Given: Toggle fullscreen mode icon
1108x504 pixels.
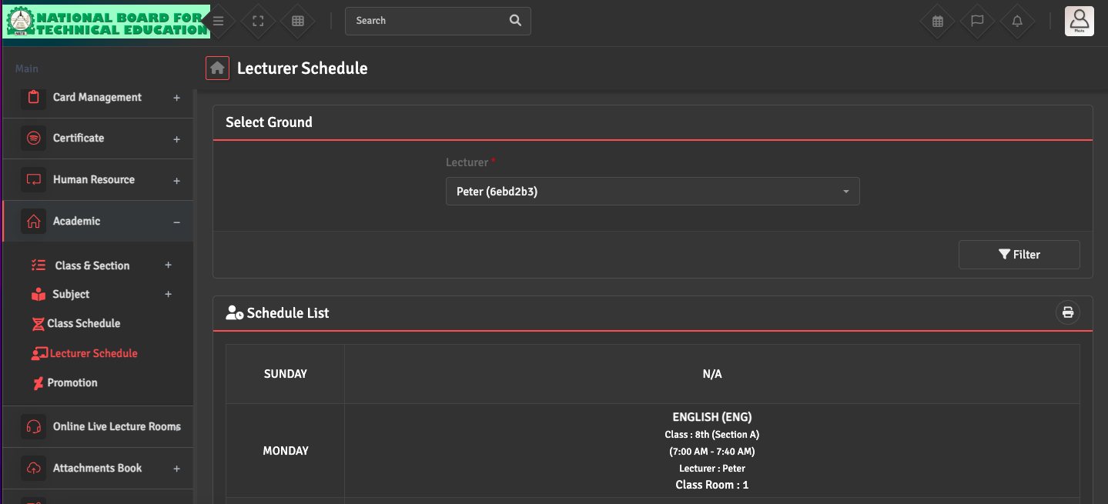Looking at the screenshot, I should 259,22.
